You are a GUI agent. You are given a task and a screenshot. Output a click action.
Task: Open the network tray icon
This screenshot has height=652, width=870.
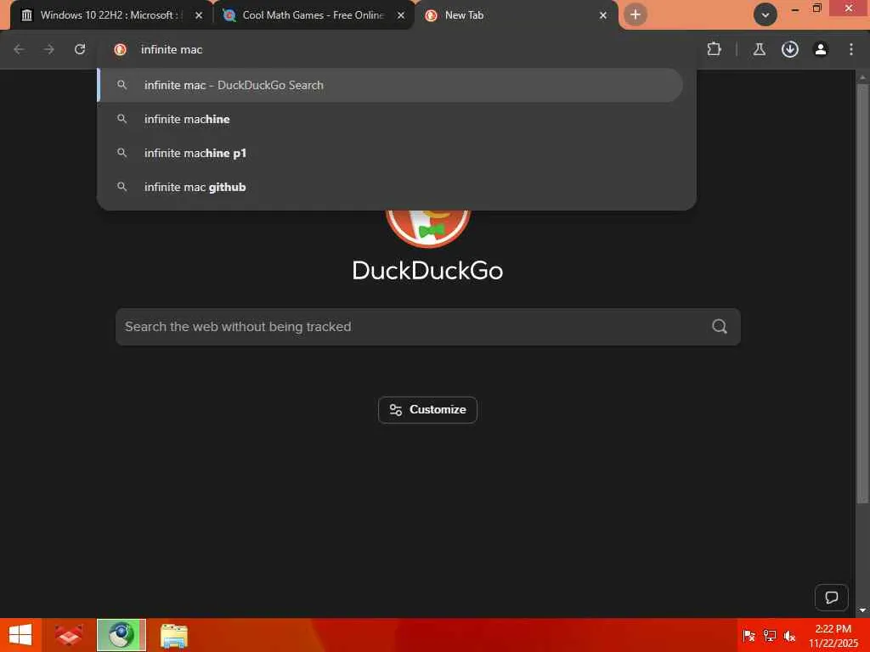[770, 635]
